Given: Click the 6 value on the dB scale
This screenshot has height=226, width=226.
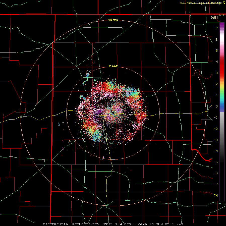Looking at the screenshot, I should [x=217, y=39].
